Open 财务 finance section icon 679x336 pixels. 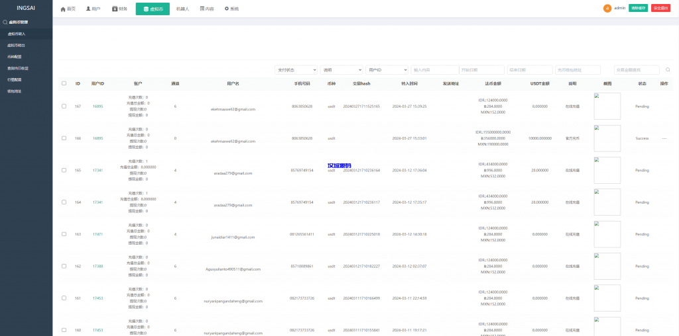point(115,9)
